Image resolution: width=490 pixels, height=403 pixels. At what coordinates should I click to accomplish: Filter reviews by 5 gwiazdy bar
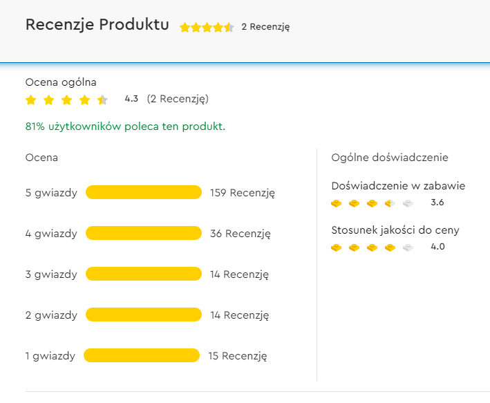[x=143, y=192]
